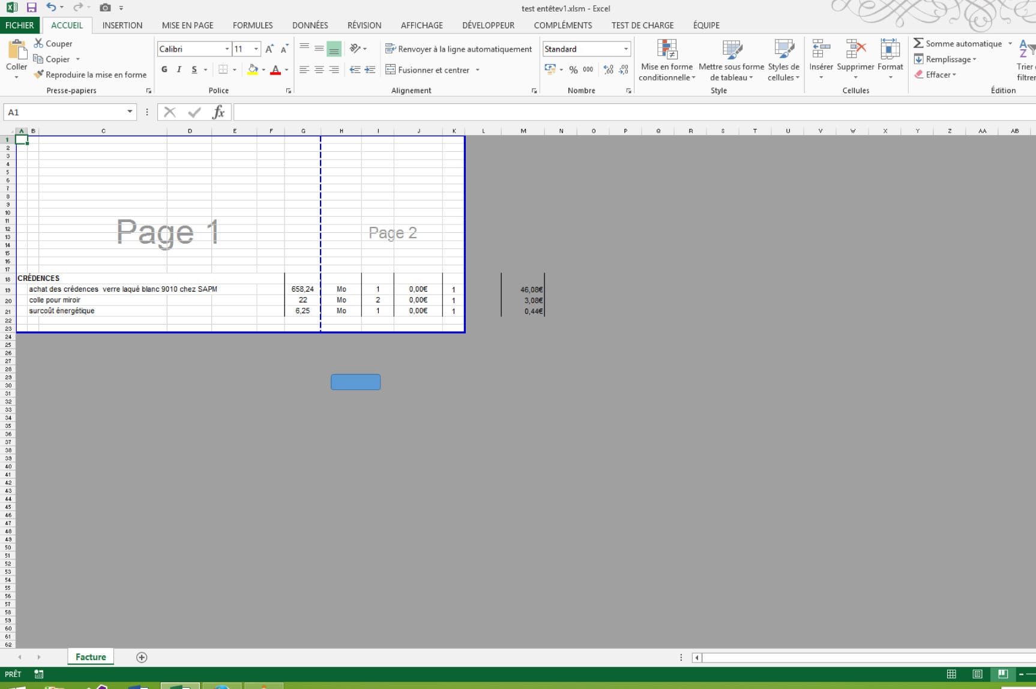The width and height of the screenshot is (1036, 689).
Task: Toggle Renvoyer à la ligne automatiquement
Action: (x=459, y=49)
